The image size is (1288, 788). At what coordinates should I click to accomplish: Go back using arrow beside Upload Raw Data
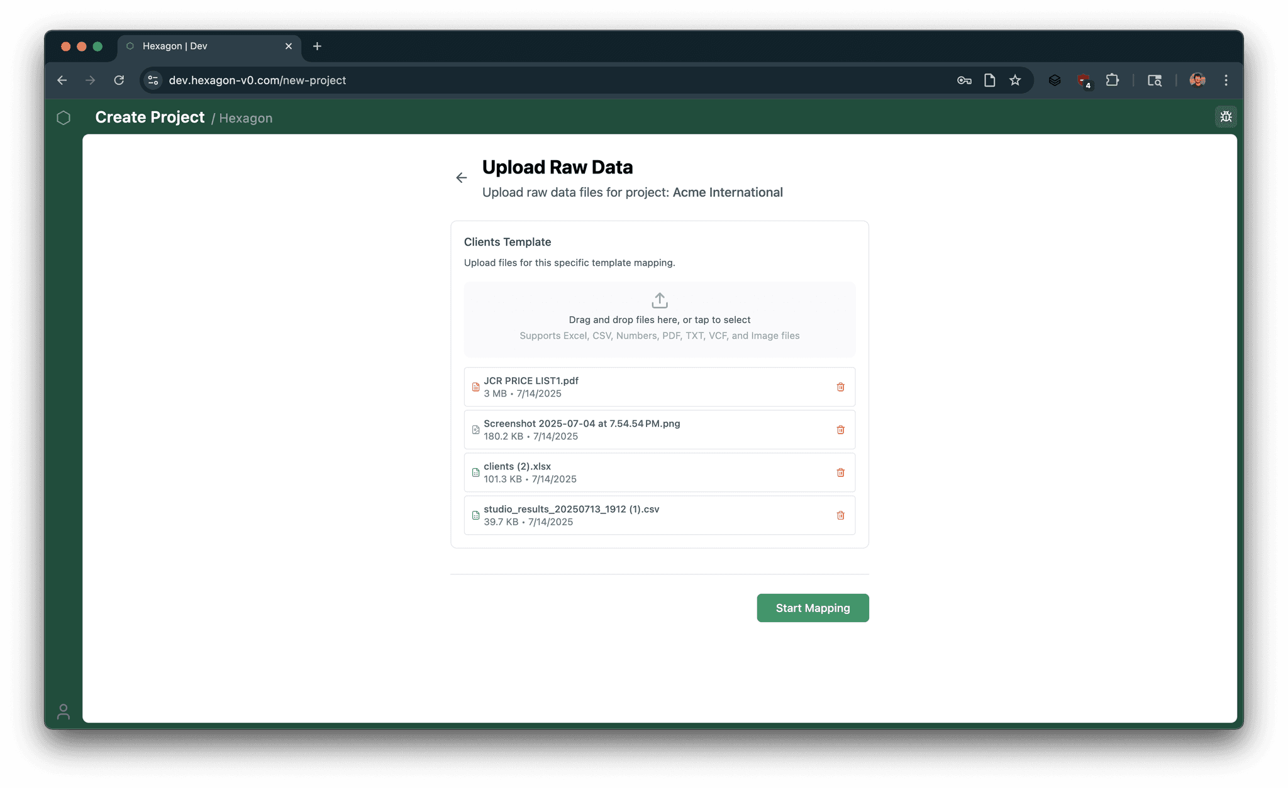[x=462, y=178]
